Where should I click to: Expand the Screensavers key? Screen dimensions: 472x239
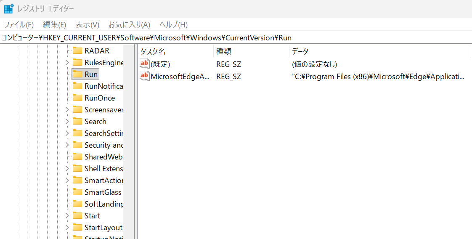pyautogui.click(x=67, y=109)
